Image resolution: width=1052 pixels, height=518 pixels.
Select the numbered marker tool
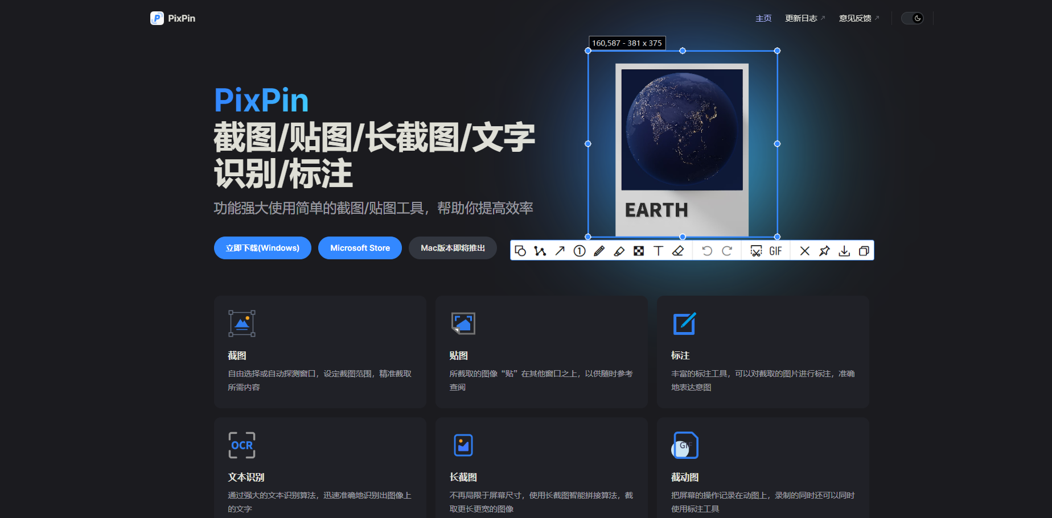(580, 251)
